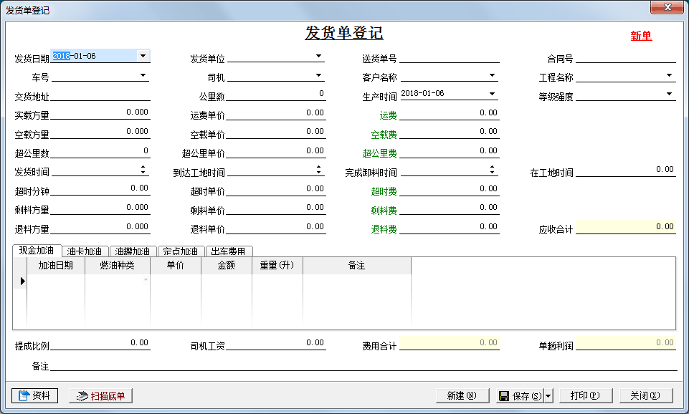Adjust the 发货时间 spinner arrows
689x414 pixels.
point(143,170)
